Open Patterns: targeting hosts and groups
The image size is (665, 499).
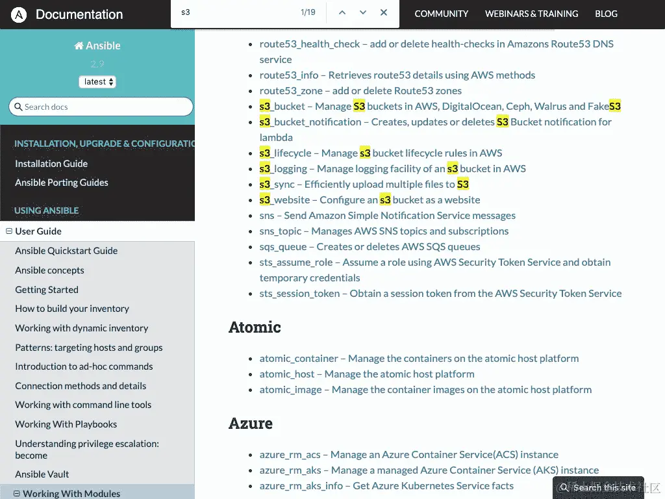[88, 348]
